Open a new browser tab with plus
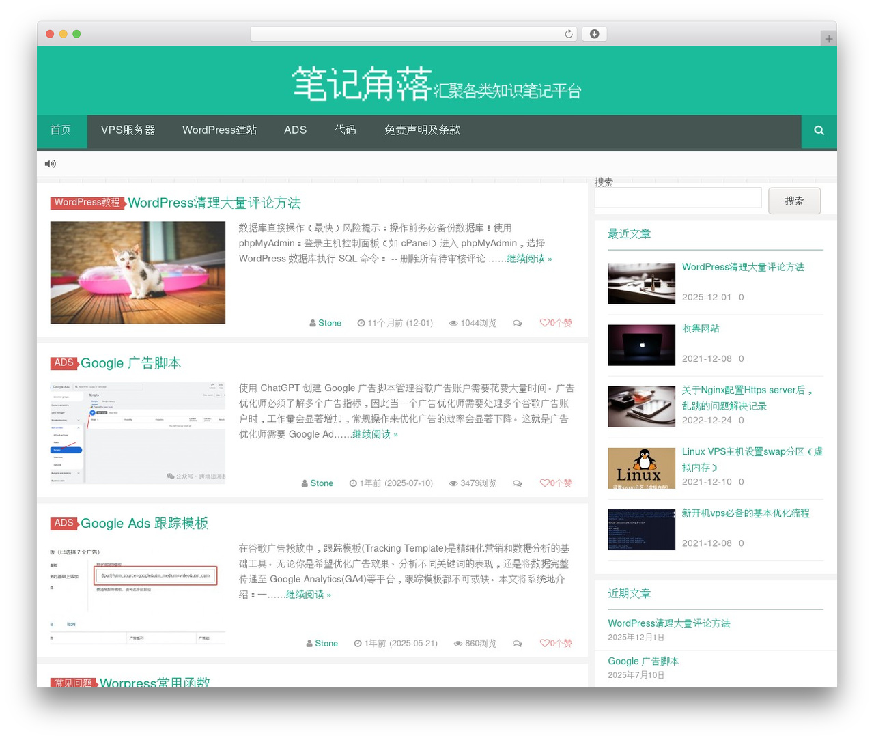This screenshot has height=740, width=874. click(x=828, y=39)
